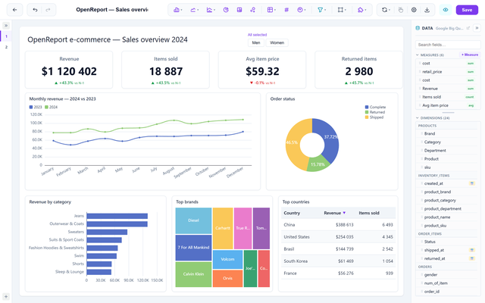Select the Jeans bar in Revenue by category
485x303 pixels.
pyautogui.click(x=117, y=216)
